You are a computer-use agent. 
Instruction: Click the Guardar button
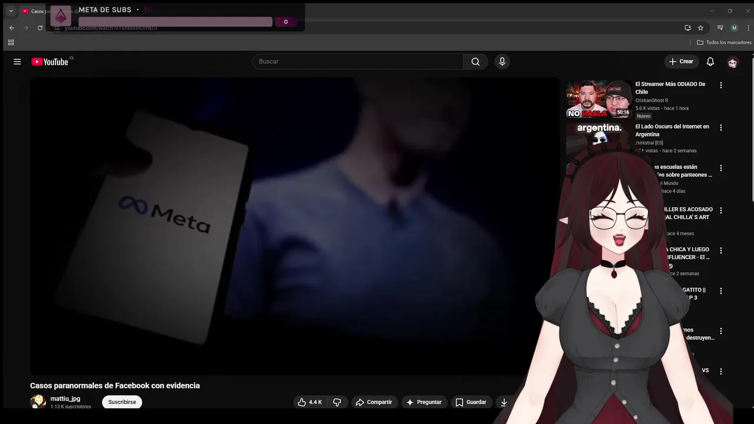coord(472,402)
